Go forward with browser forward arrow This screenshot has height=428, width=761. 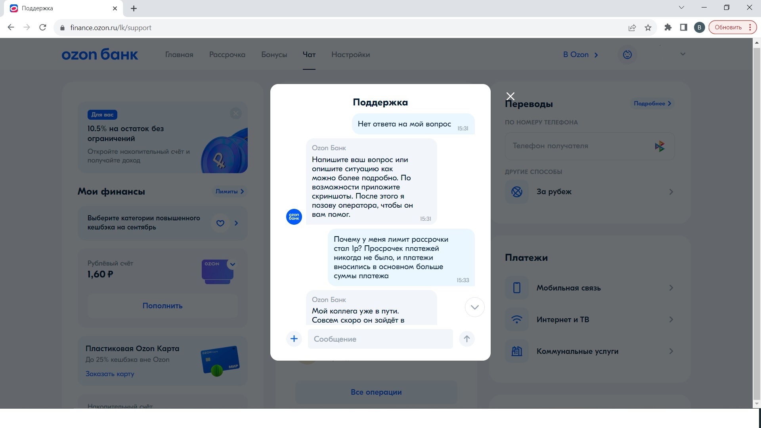(x=27, y=27)
